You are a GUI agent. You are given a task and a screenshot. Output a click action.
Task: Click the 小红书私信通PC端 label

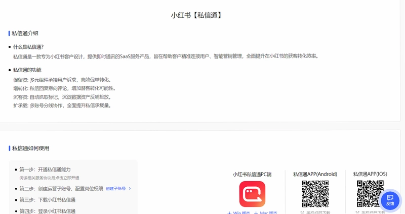pos(252,174)
